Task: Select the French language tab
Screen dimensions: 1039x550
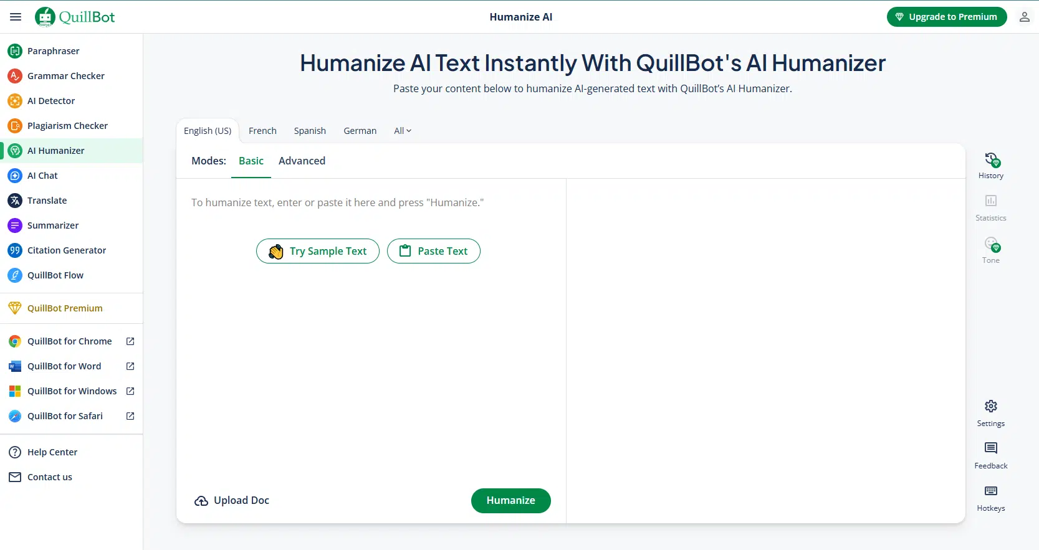Action: pyautogui.click(x=262, y=131)
